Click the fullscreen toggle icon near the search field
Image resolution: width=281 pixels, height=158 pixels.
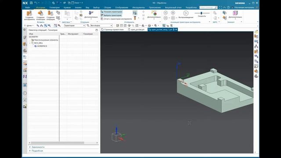(x=220, y=7)
